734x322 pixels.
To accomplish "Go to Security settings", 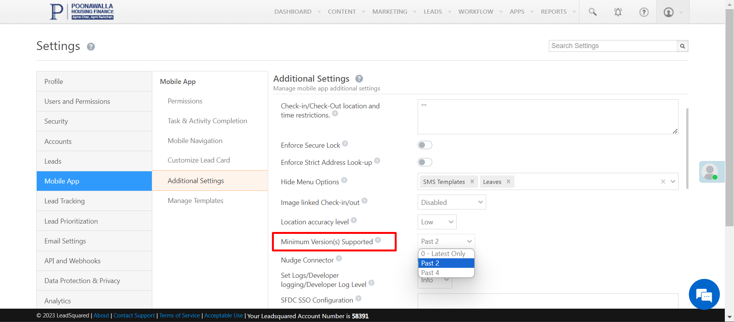I will [x=94, y=121].
